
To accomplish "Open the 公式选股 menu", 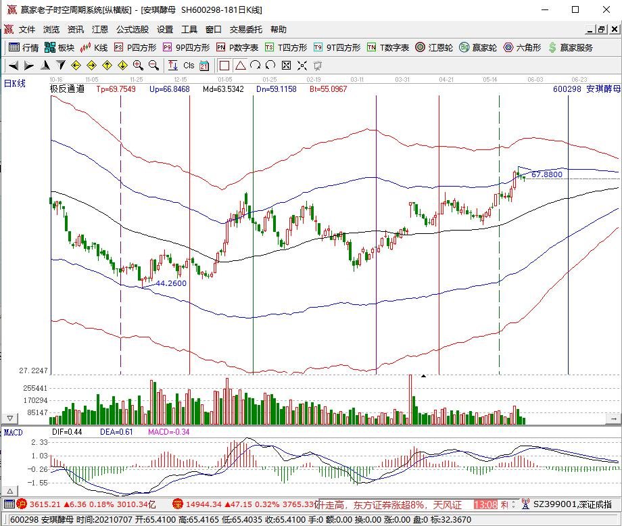I will [x=133, y=29].
